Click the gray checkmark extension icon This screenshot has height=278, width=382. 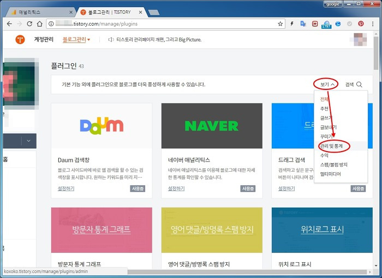tap(350, 23)
